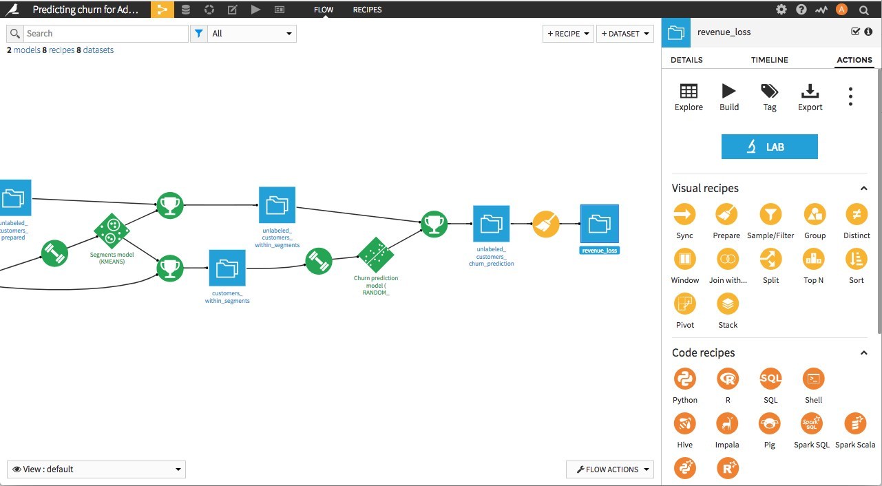This screenshot has width=882, height=486.
Task: Click the models link in flow summary
Action: 27,50
